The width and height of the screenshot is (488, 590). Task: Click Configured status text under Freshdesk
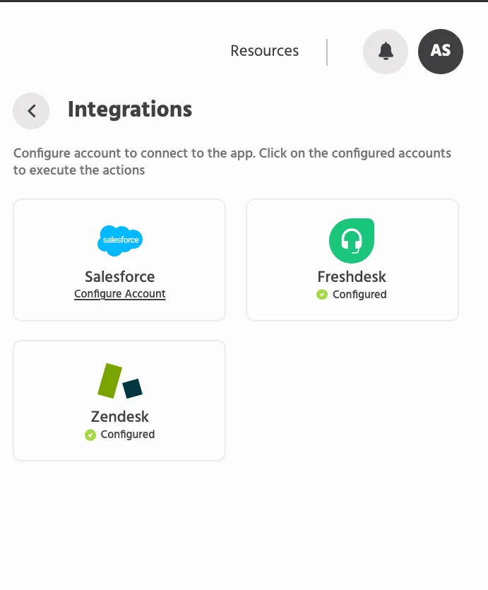click(x=359, y=294)
